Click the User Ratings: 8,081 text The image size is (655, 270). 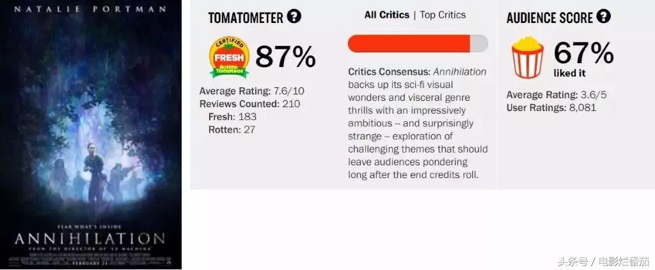pyautogui.click(x=551, y=107)
